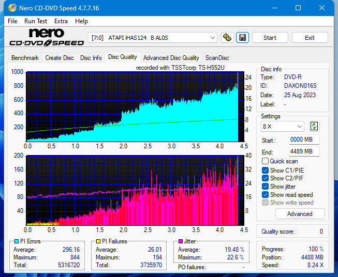Select the Disc Quality tab
This screenshot has width=338, height=277.
point(123,57)
